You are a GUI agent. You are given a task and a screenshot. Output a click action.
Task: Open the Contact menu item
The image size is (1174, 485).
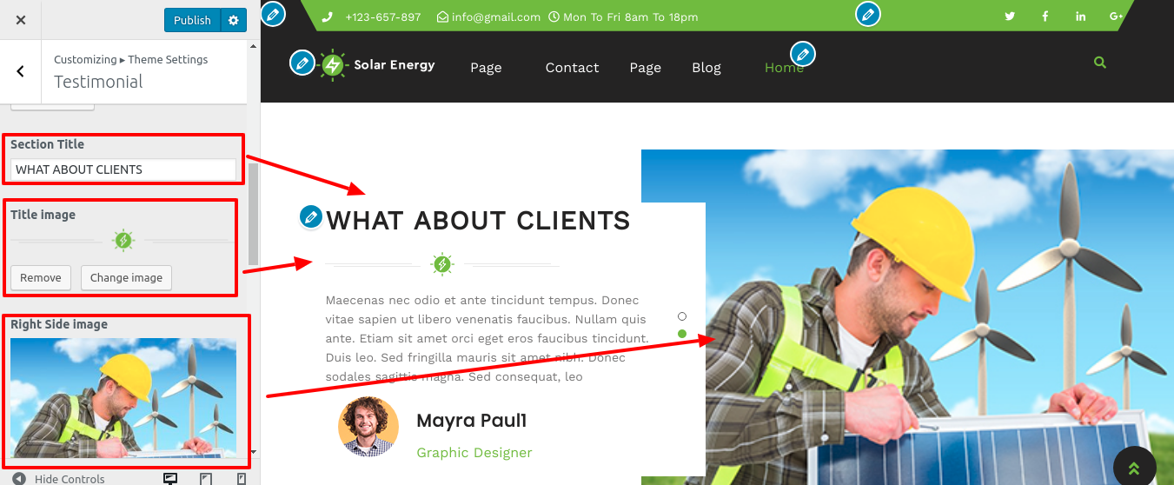point(572,68)
